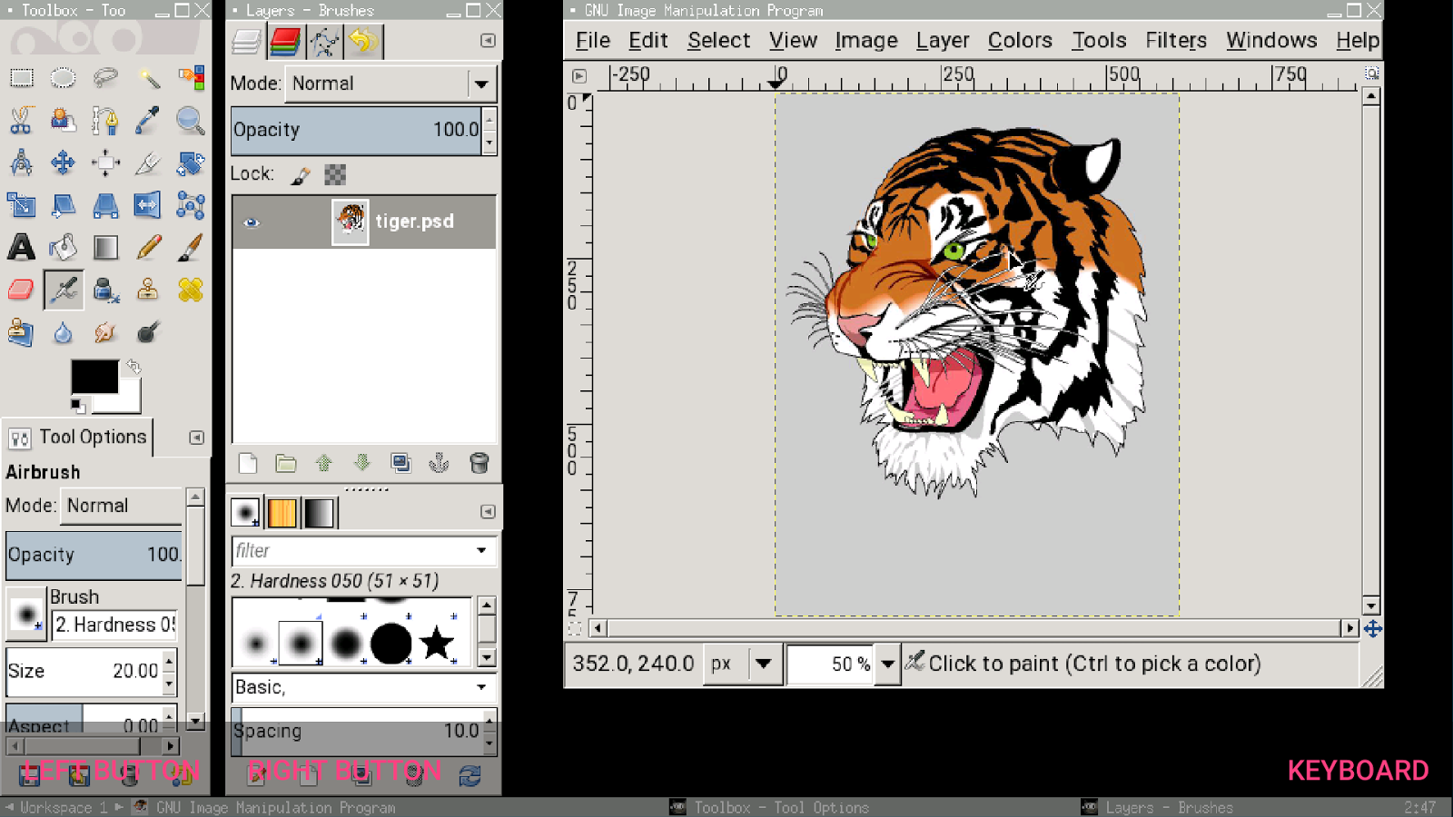Select the Fuzzy Select wand tool
The width and height of the screenshot is (1453, 817).
[148, 78]
